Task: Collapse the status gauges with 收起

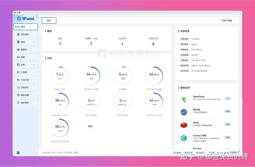Action: tap(91, 126)
